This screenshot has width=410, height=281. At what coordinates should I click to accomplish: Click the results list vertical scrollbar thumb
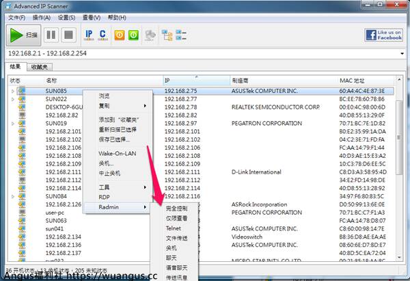click(399, 137)
